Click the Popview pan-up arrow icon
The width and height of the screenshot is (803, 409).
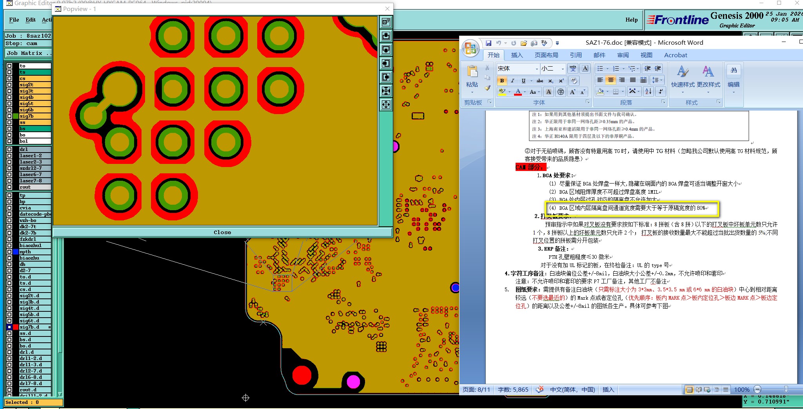tap(386, 36)
